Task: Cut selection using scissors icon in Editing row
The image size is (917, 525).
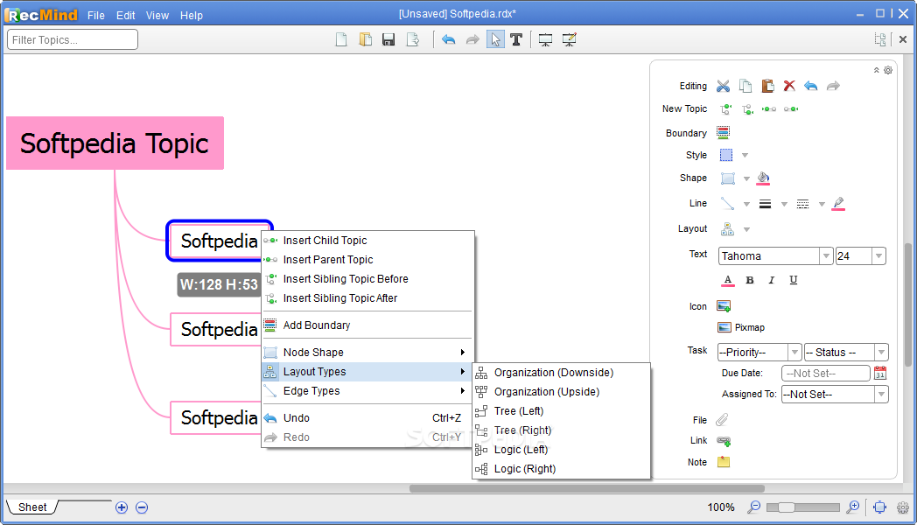Action: (x=724, y=86)
